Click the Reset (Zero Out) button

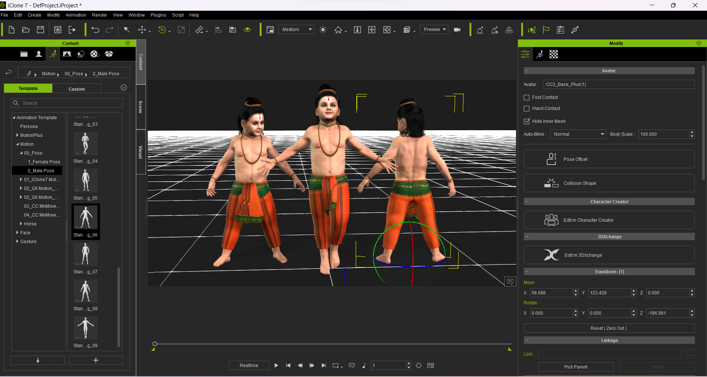point(609,328)
